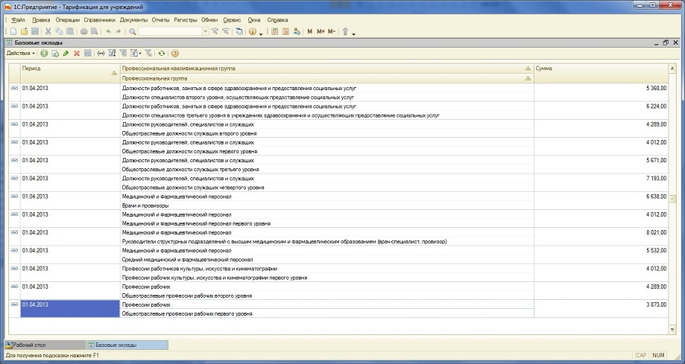Click the green Add record icon

point(44,54)
